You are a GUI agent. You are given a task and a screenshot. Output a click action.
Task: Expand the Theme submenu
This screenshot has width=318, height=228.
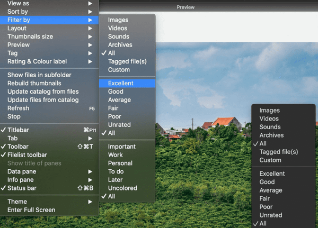pyautogui.click(x=49, y=202)
